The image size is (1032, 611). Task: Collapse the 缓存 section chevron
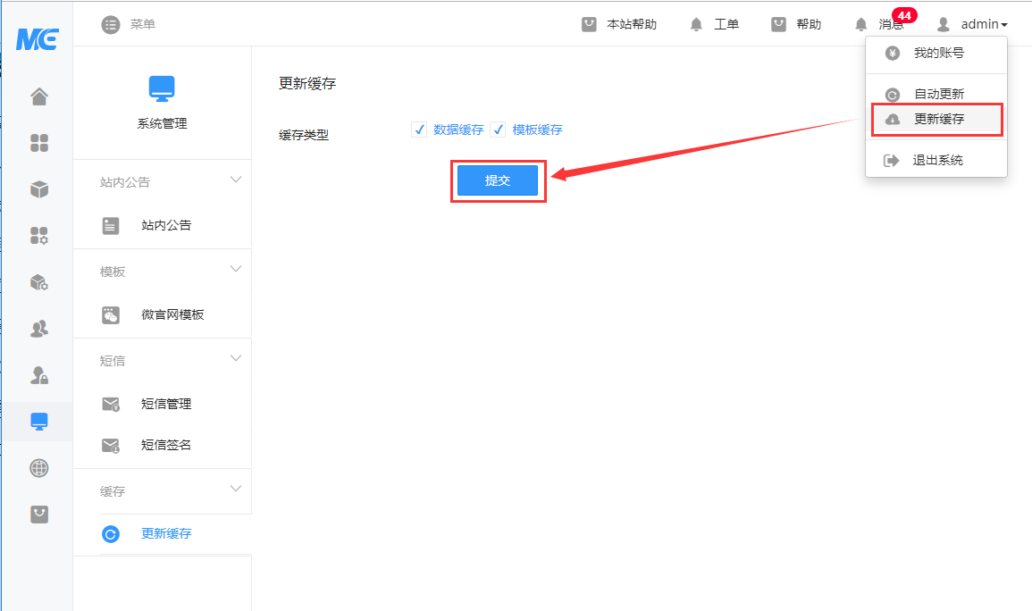click(x=236, y=490)
